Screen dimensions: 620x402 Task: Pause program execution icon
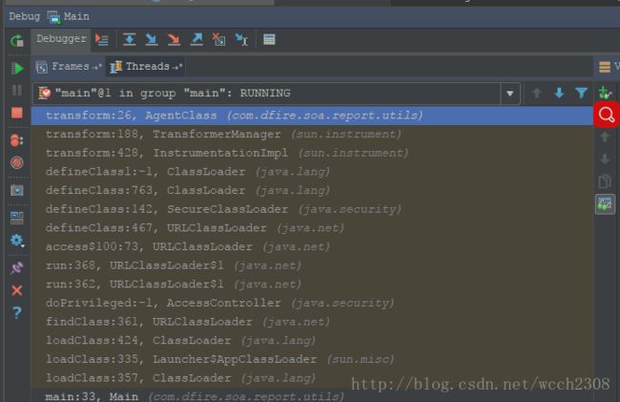[17, 90]
